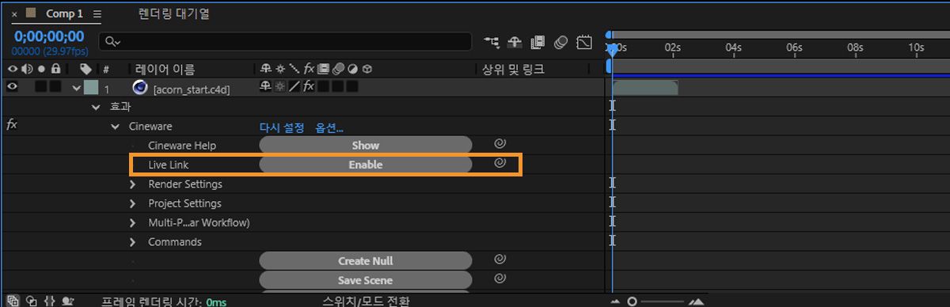Click Show button for Cineware Help
Viewport: 950px width, 307px height.
(366, 145)
